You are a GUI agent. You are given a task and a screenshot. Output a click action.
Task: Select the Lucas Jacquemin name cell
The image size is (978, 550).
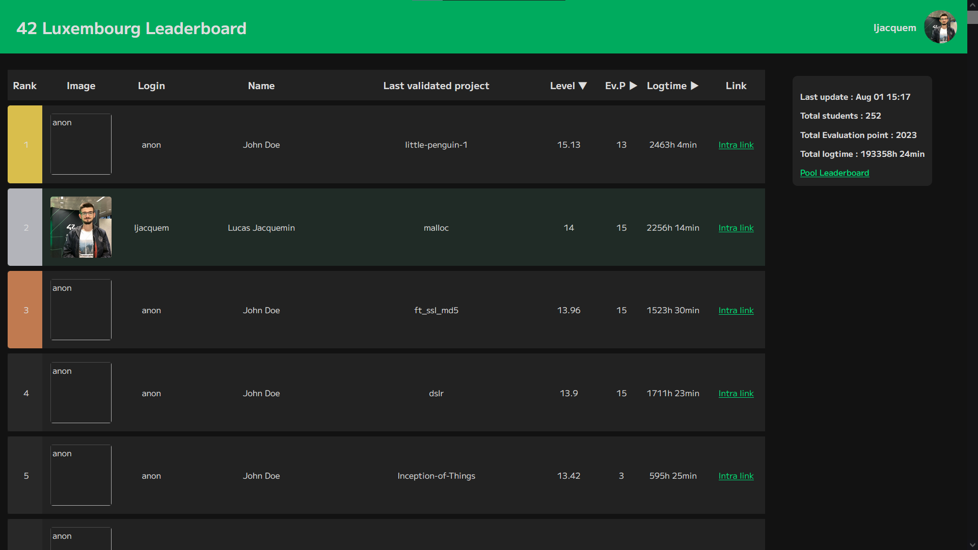[261, 228]
